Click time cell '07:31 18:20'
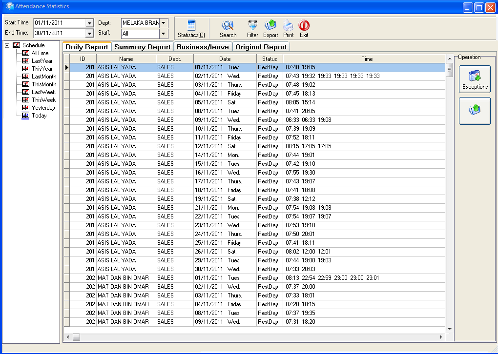 coord(364,322)
